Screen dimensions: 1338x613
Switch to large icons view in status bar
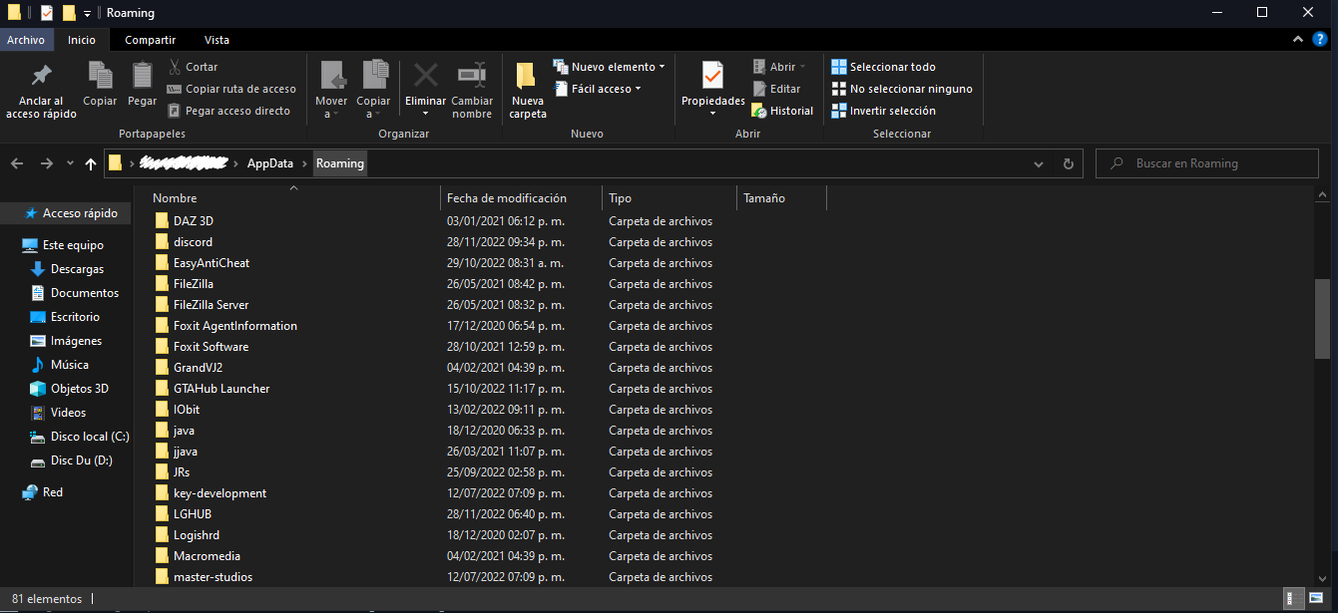pyautogui.click(x=1317, y=598)
